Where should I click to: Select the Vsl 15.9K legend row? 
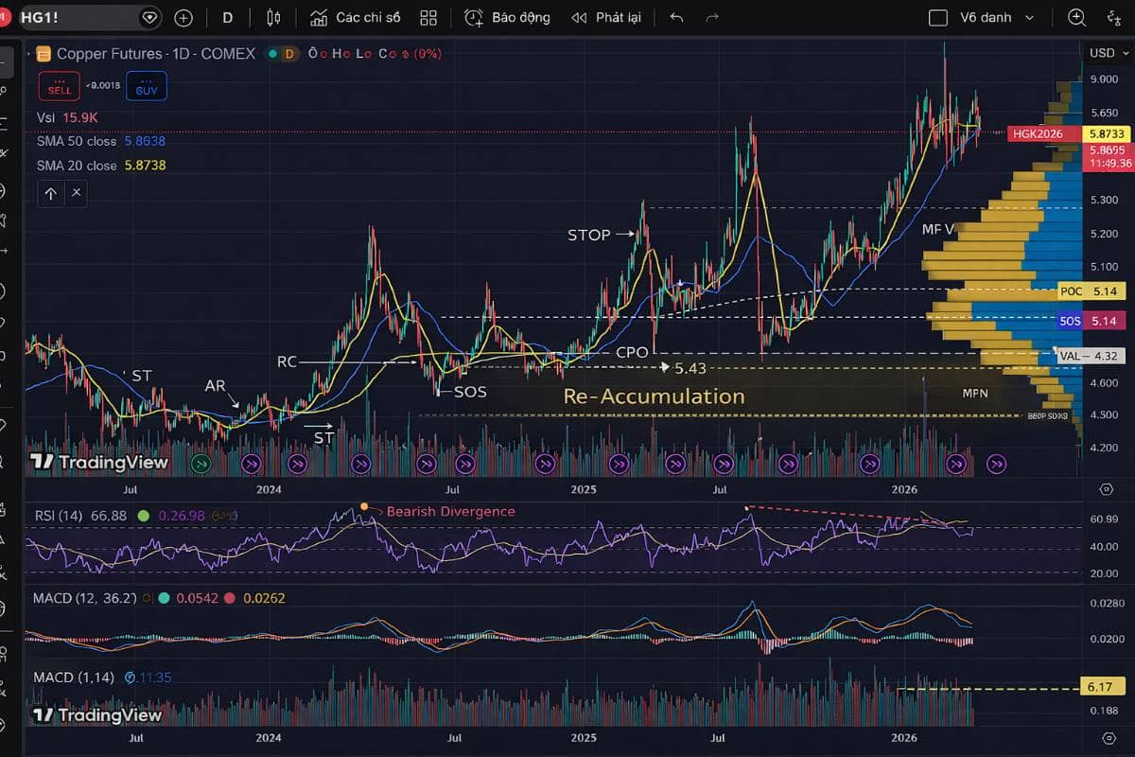click(x=67, y=117)
